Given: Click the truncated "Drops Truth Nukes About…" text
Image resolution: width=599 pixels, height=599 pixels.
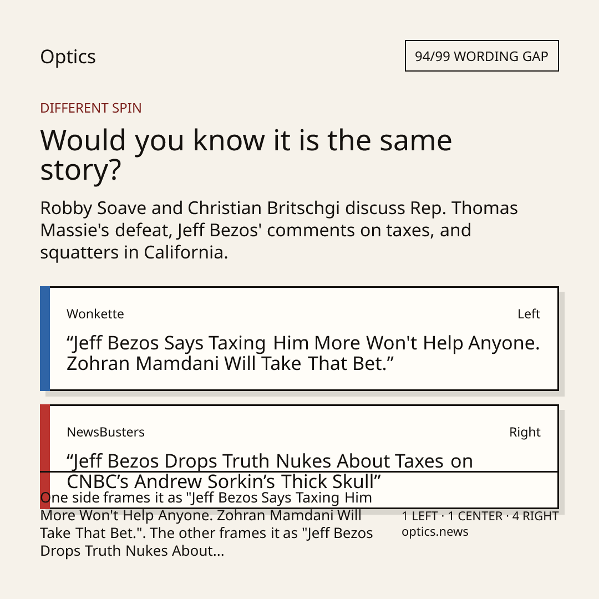Looking at the screenshot, I should (132, 551).
